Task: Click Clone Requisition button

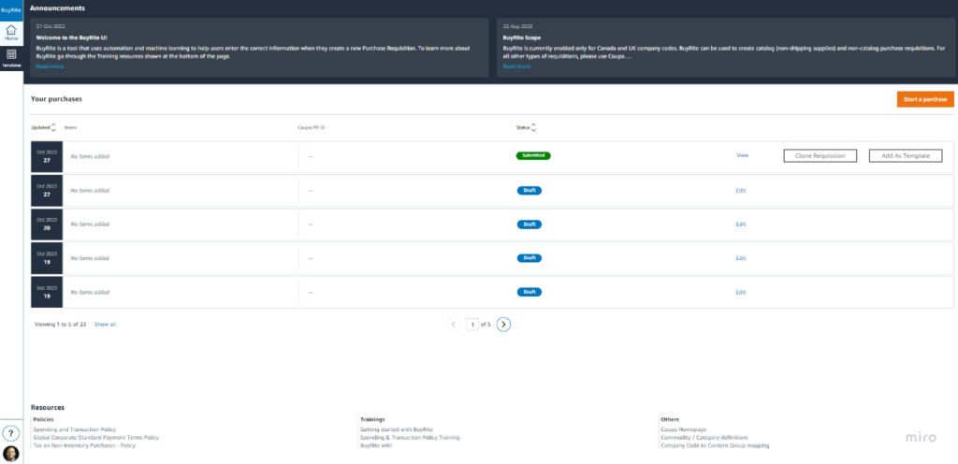Action: click(x=820, y=156)
